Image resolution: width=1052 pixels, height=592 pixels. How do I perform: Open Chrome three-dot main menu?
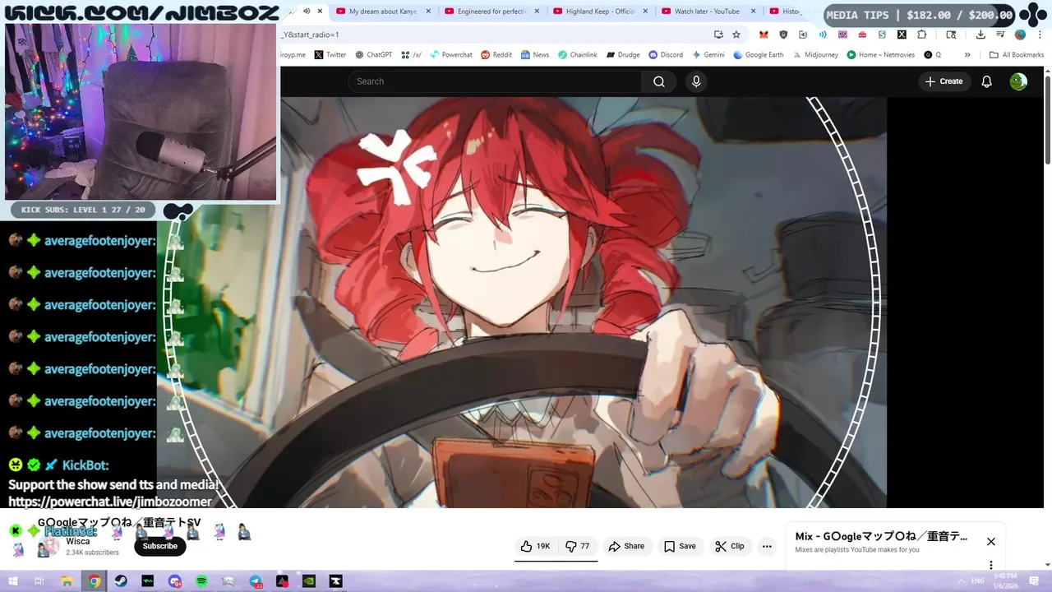[x=1040, y=35]
